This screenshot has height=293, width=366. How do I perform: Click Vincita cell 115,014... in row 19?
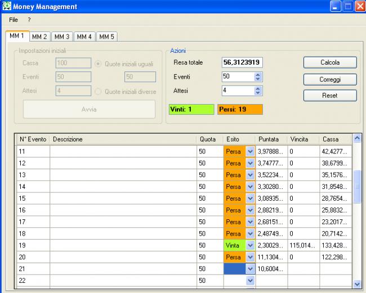(x=303, y=245)
